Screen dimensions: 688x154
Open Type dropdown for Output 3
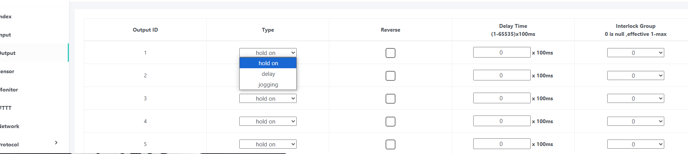pos(268,99)
